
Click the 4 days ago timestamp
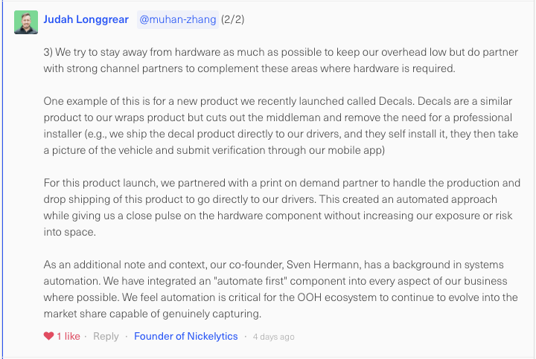pos(273,337)
